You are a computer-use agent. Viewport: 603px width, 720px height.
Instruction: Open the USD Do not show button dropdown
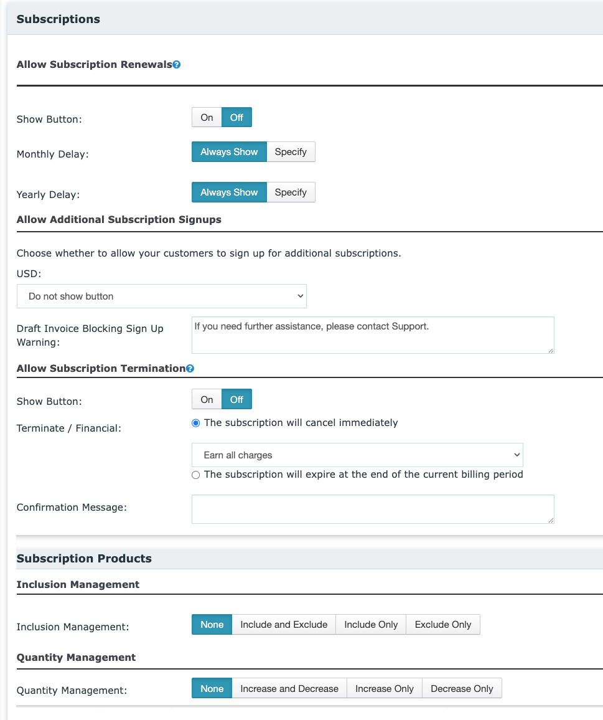pos(162,296)
